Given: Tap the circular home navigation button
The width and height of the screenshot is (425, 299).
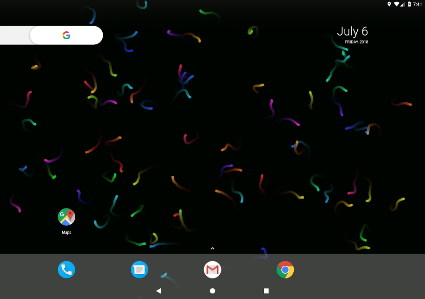Looking at the screenshot, I should coord(212,291).
